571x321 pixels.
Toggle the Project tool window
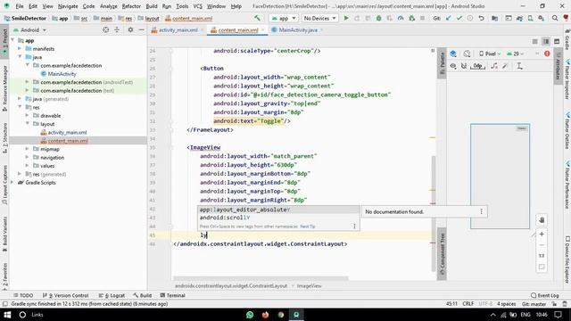[4, 41]
